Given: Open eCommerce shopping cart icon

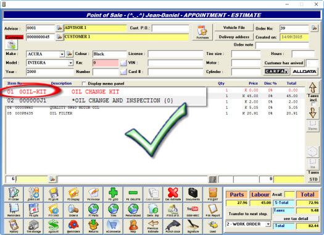Looking at the screenshot, I should pos(113,226).
